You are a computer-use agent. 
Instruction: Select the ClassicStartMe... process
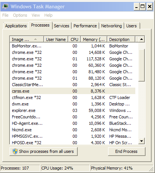[x=73, y=85]
